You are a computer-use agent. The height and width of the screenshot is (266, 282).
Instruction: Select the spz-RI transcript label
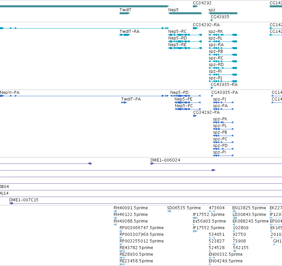tap(215, 71)
